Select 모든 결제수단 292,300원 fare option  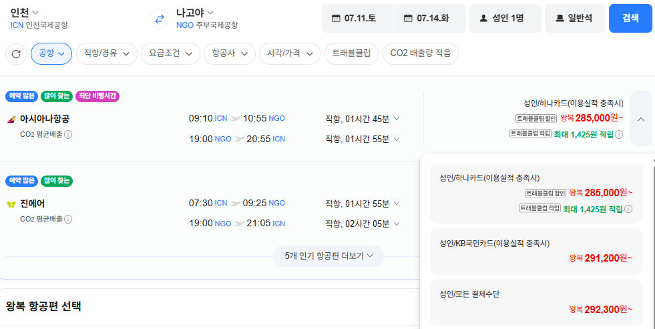(x=536, y=303)
